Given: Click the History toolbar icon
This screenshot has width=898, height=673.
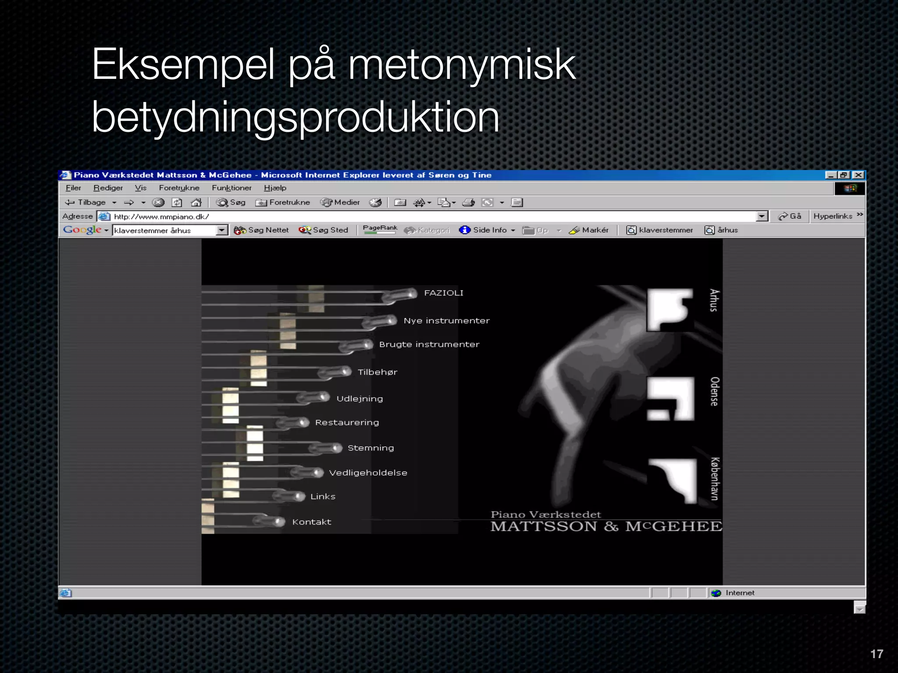Looking at the screenshot, I should click(375, 202).
